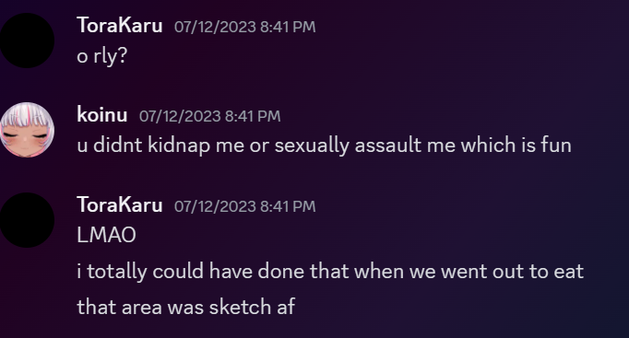Screen dimensions: 629x338
Task: Click the word 'totally' in ToraKaru's message
Action: click(117, 272)
